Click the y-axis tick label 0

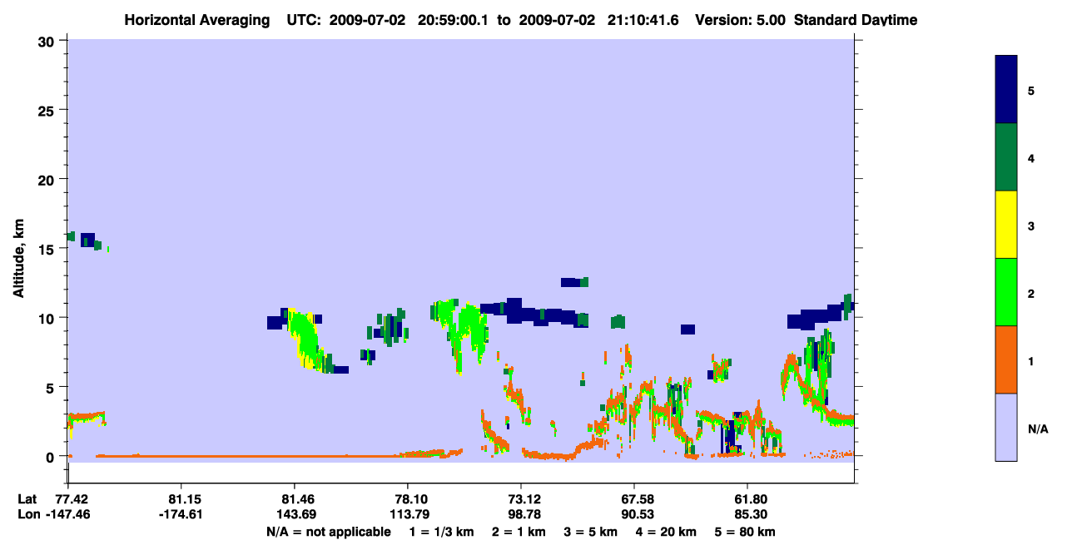point(52,457)
